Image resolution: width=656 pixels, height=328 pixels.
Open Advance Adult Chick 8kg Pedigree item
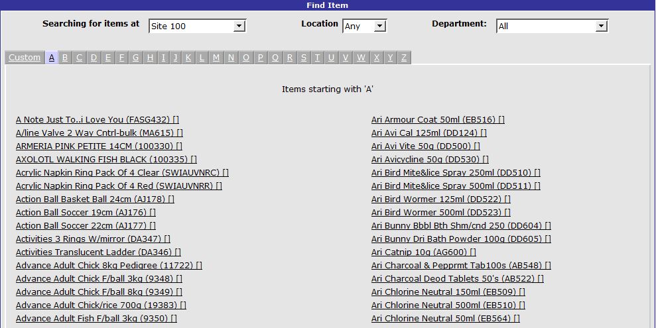pyautogui.click(x=109, y=265)
